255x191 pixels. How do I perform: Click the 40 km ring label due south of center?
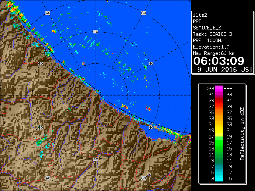(x=96, y=159)
